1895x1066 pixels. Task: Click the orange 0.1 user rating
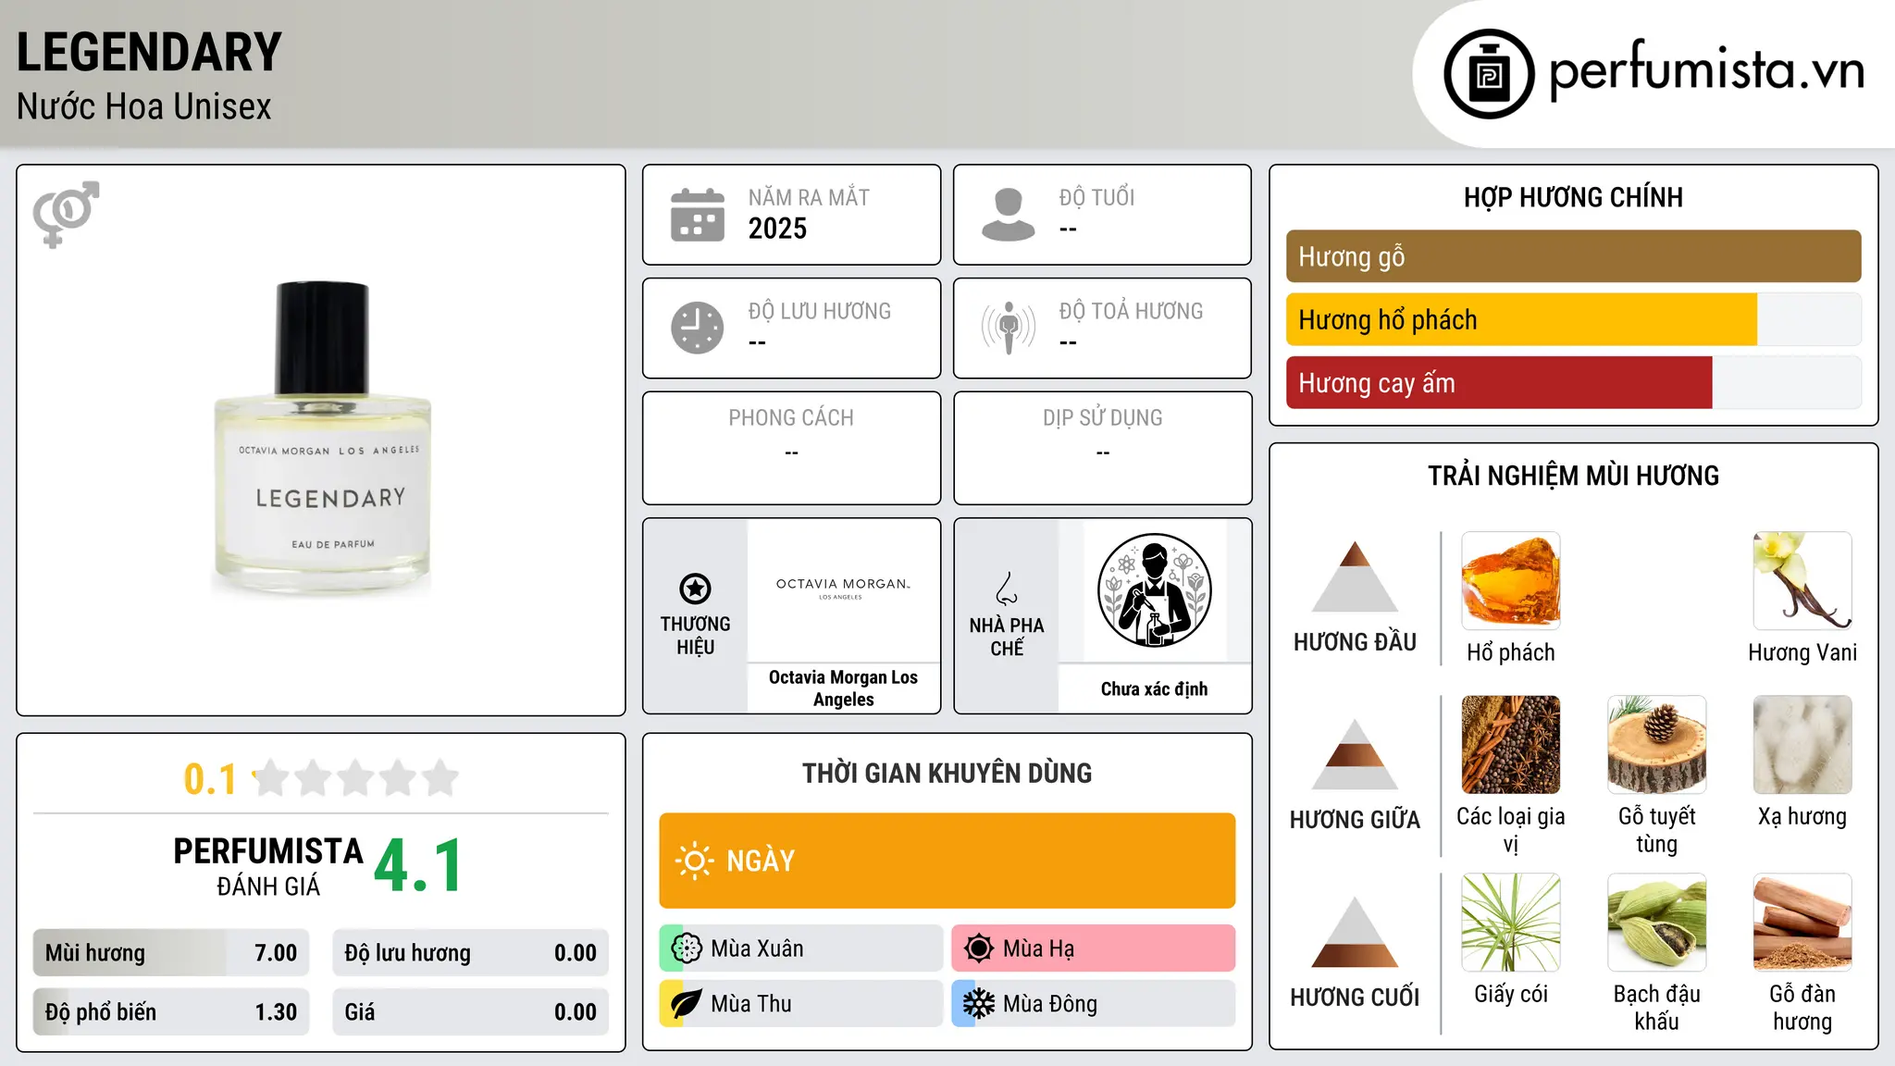click(x=210, y=779)
